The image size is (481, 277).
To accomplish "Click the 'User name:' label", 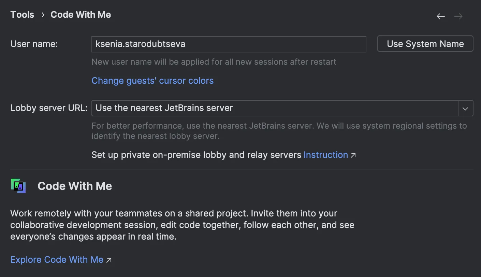I will 34,44.
